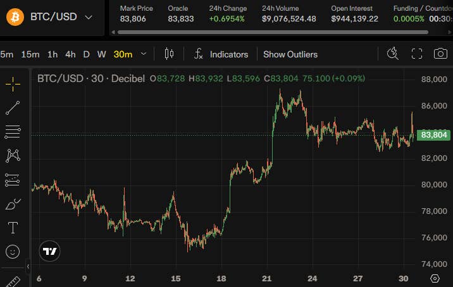Click the horizontal stats scrollbar
This screenshot has width=453, height=287.
pos(273,32)
